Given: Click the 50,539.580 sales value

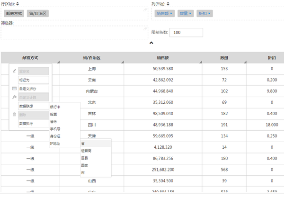Looking at the screenshot, I should [163, 69].
